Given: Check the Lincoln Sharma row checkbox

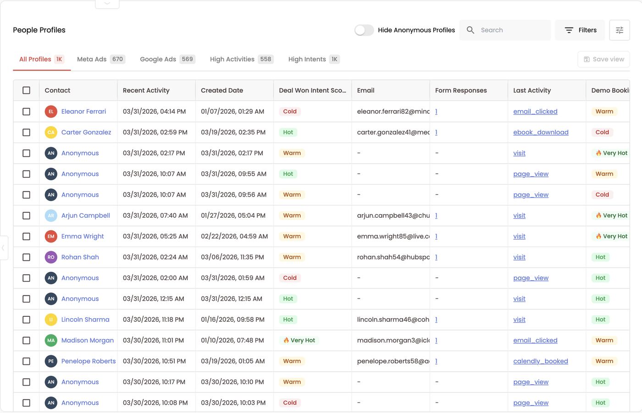Looking at the screenshot, I should [26, 319].
